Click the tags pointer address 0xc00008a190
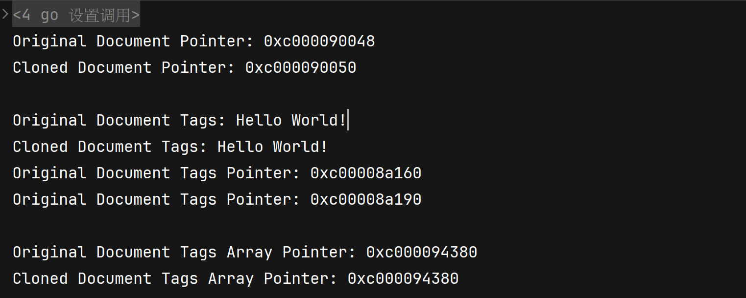This screenshot has width=746, height=298. click(366, 200)
